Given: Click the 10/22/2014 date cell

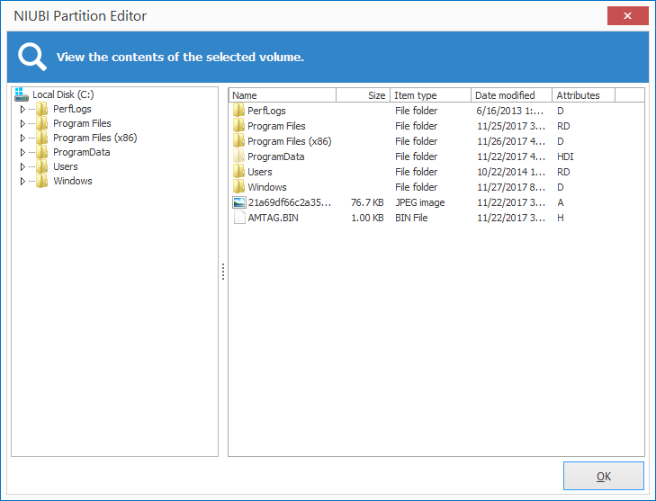Looking at the screenshot, I should tap(511, 172).
